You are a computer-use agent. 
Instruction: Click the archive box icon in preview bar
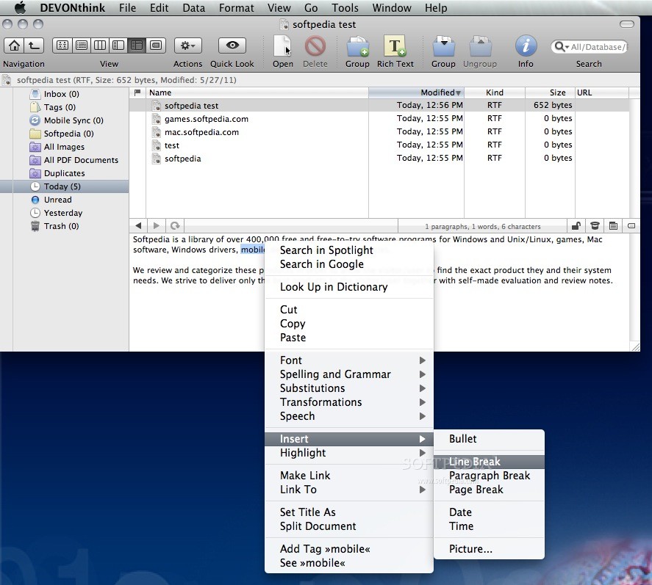point(595,226)
